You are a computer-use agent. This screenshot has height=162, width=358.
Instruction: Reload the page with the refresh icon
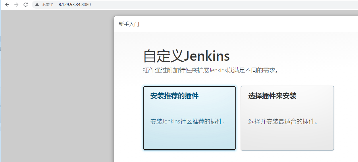click(x=26, y=5)
